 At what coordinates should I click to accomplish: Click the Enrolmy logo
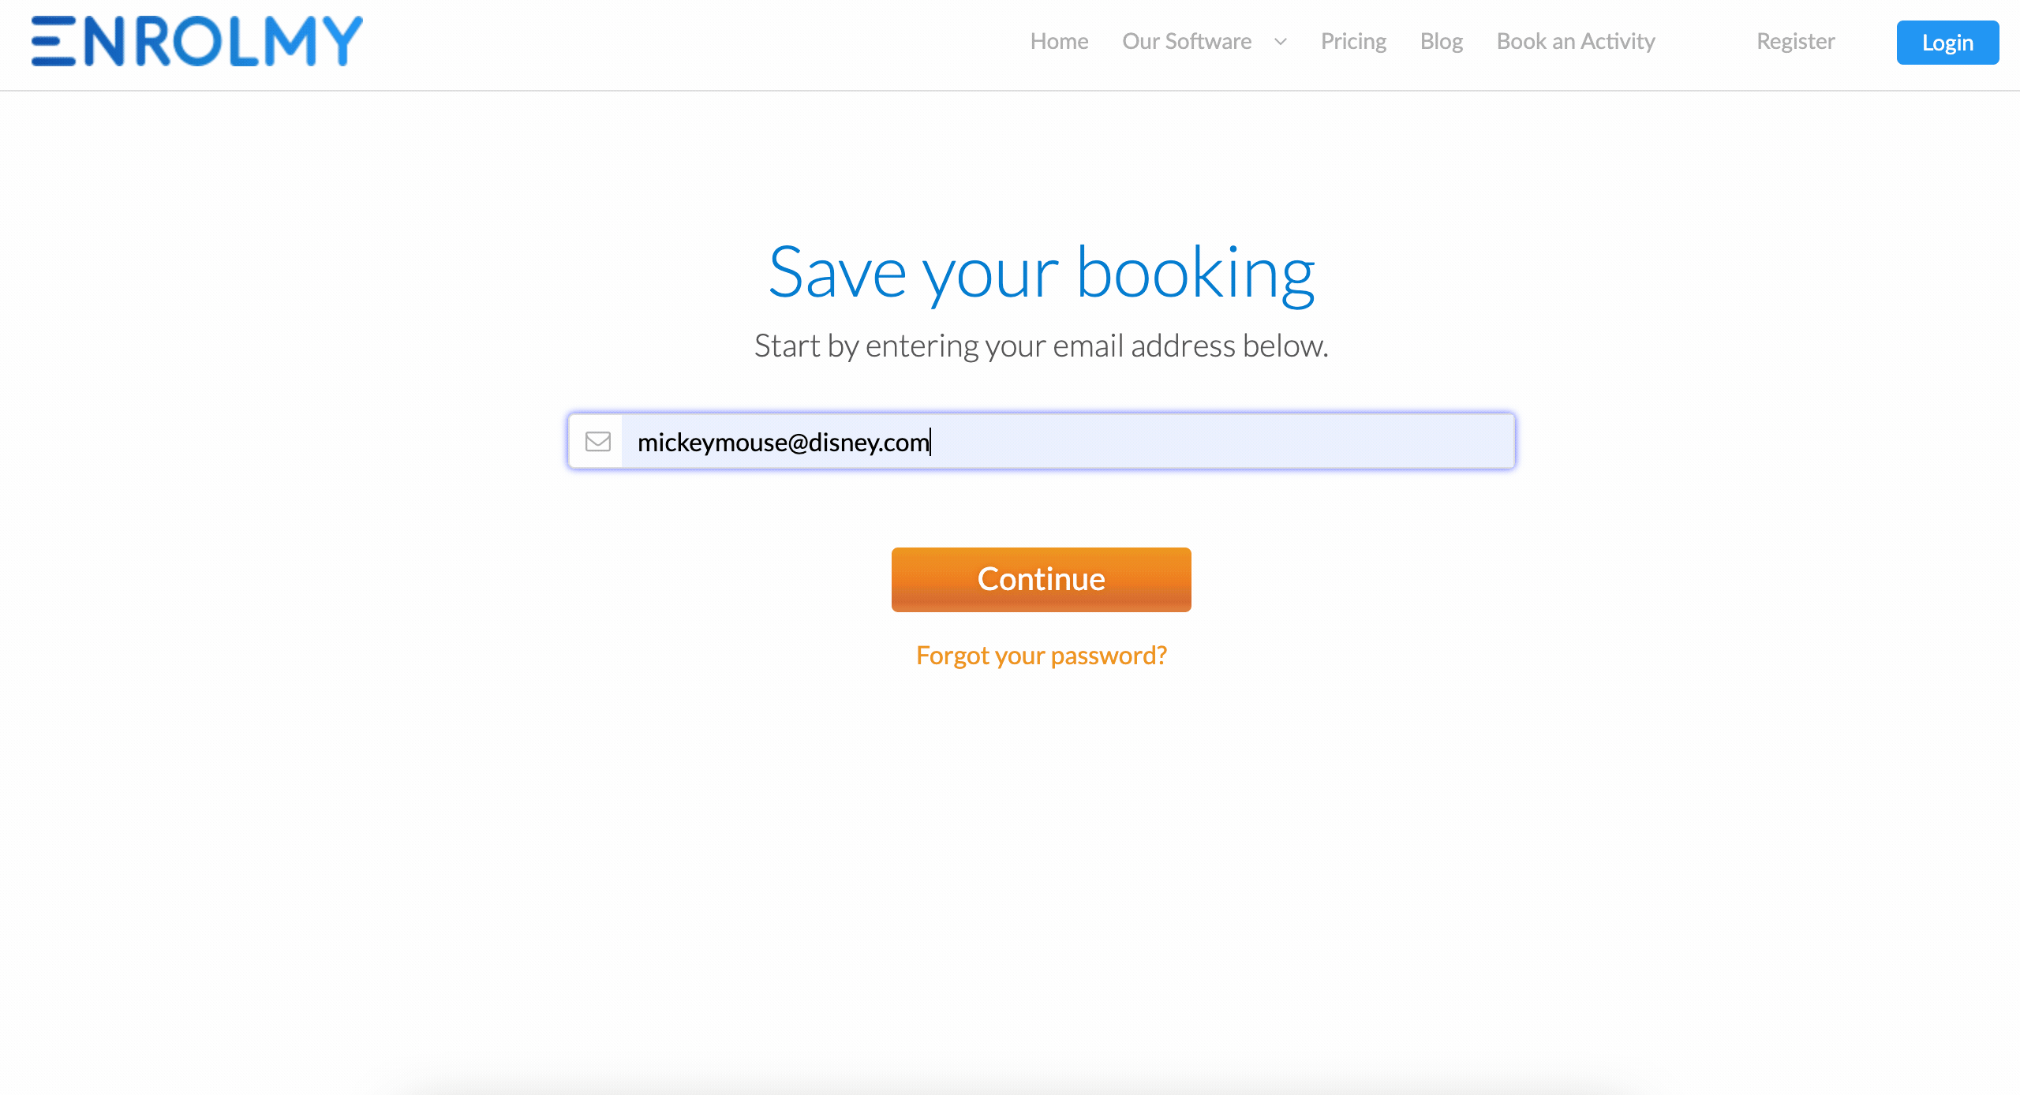(x=196, y=41)
